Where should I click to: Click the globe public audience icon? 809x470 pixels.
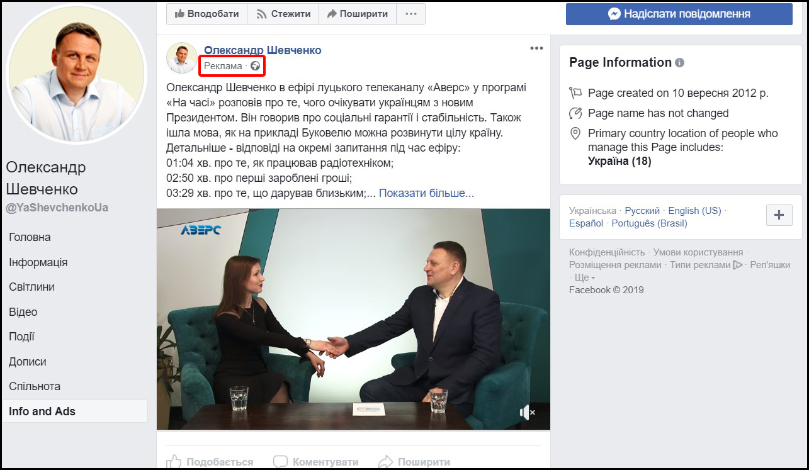click(x=255, y=65)
